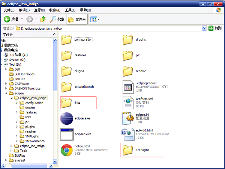Screen dimensions: 225x169
Task: Select the YMWorkbench folder icon
Action: pyautogui.click(x=66, y=87)
